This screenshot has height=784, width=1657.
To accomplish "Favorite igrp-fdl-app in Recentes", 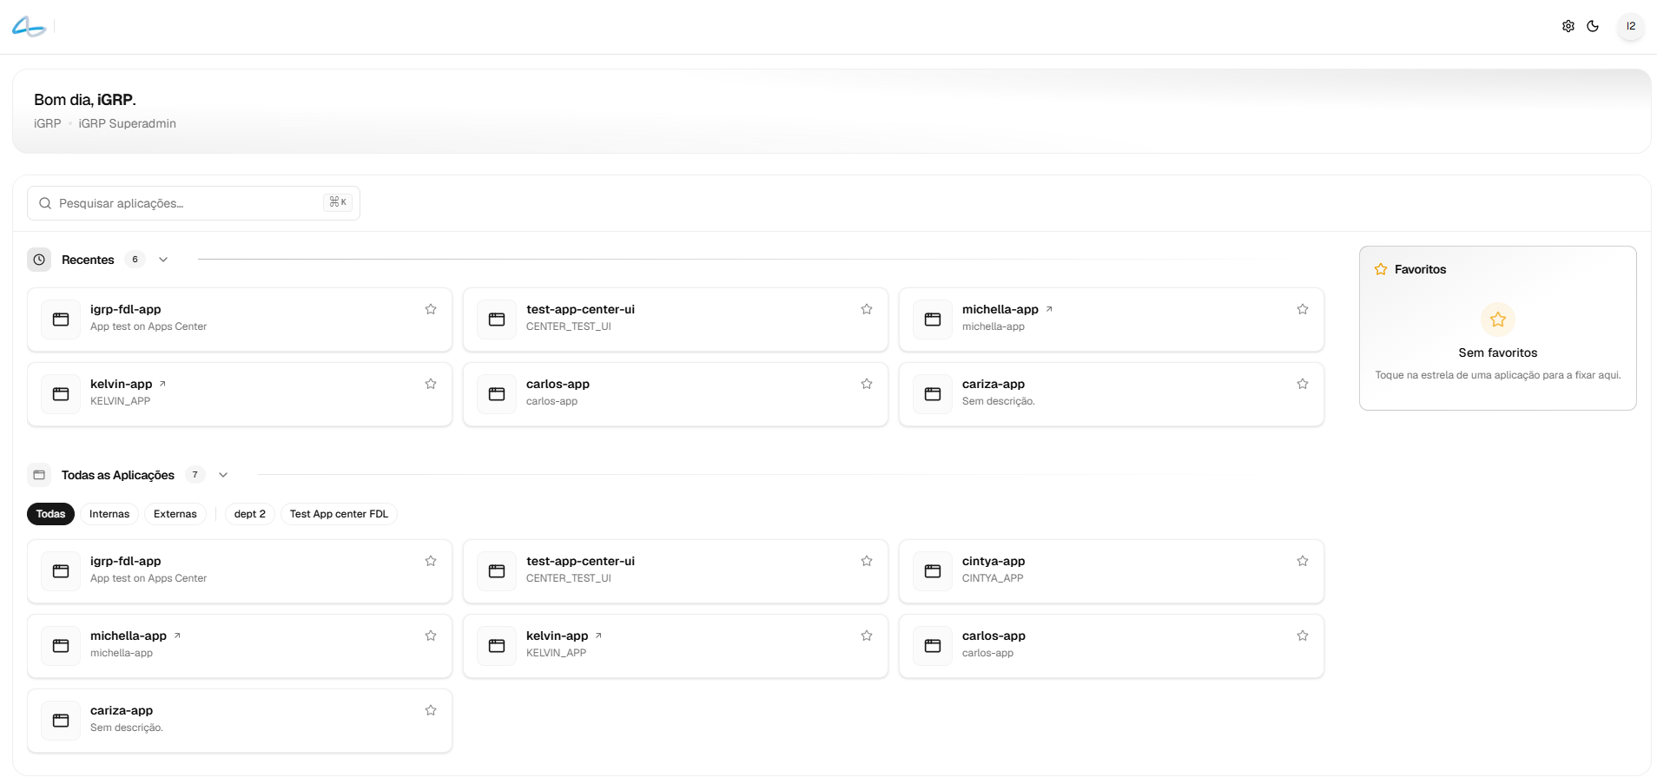I will tap(431, 309).
